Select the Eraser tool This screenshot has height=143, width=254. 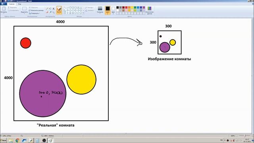pos(47,12)
